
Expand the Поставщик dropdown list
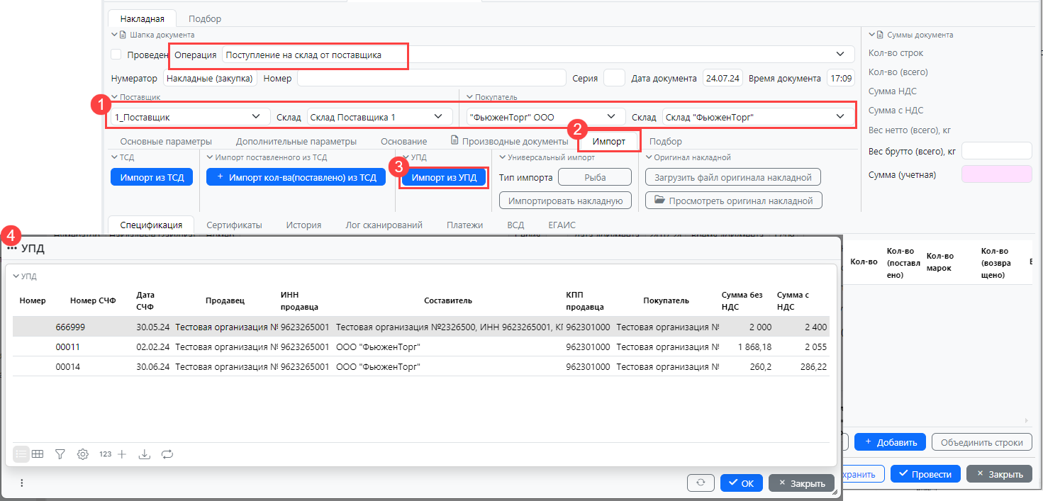[x=256, y=117]
